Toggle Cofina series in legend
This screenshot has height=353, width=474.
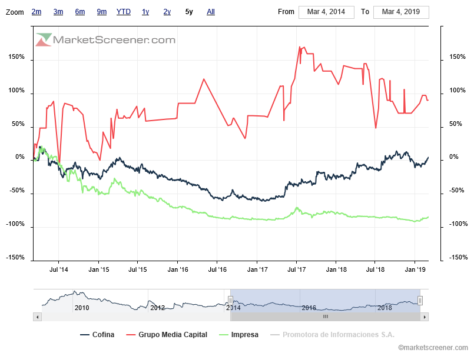[x=97, y=335]
